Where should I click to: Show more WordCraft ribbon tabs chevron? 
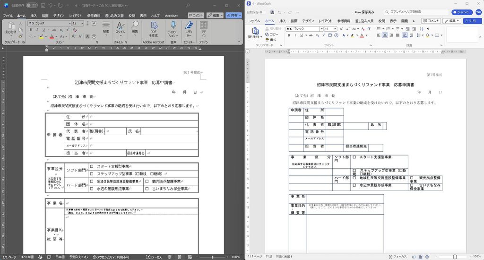(414, 21)
